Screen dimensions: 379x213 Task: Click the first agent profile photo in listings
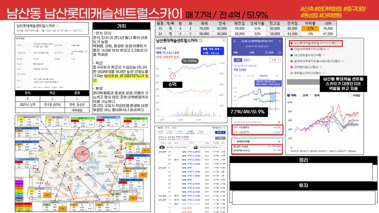tap(162, 147)
